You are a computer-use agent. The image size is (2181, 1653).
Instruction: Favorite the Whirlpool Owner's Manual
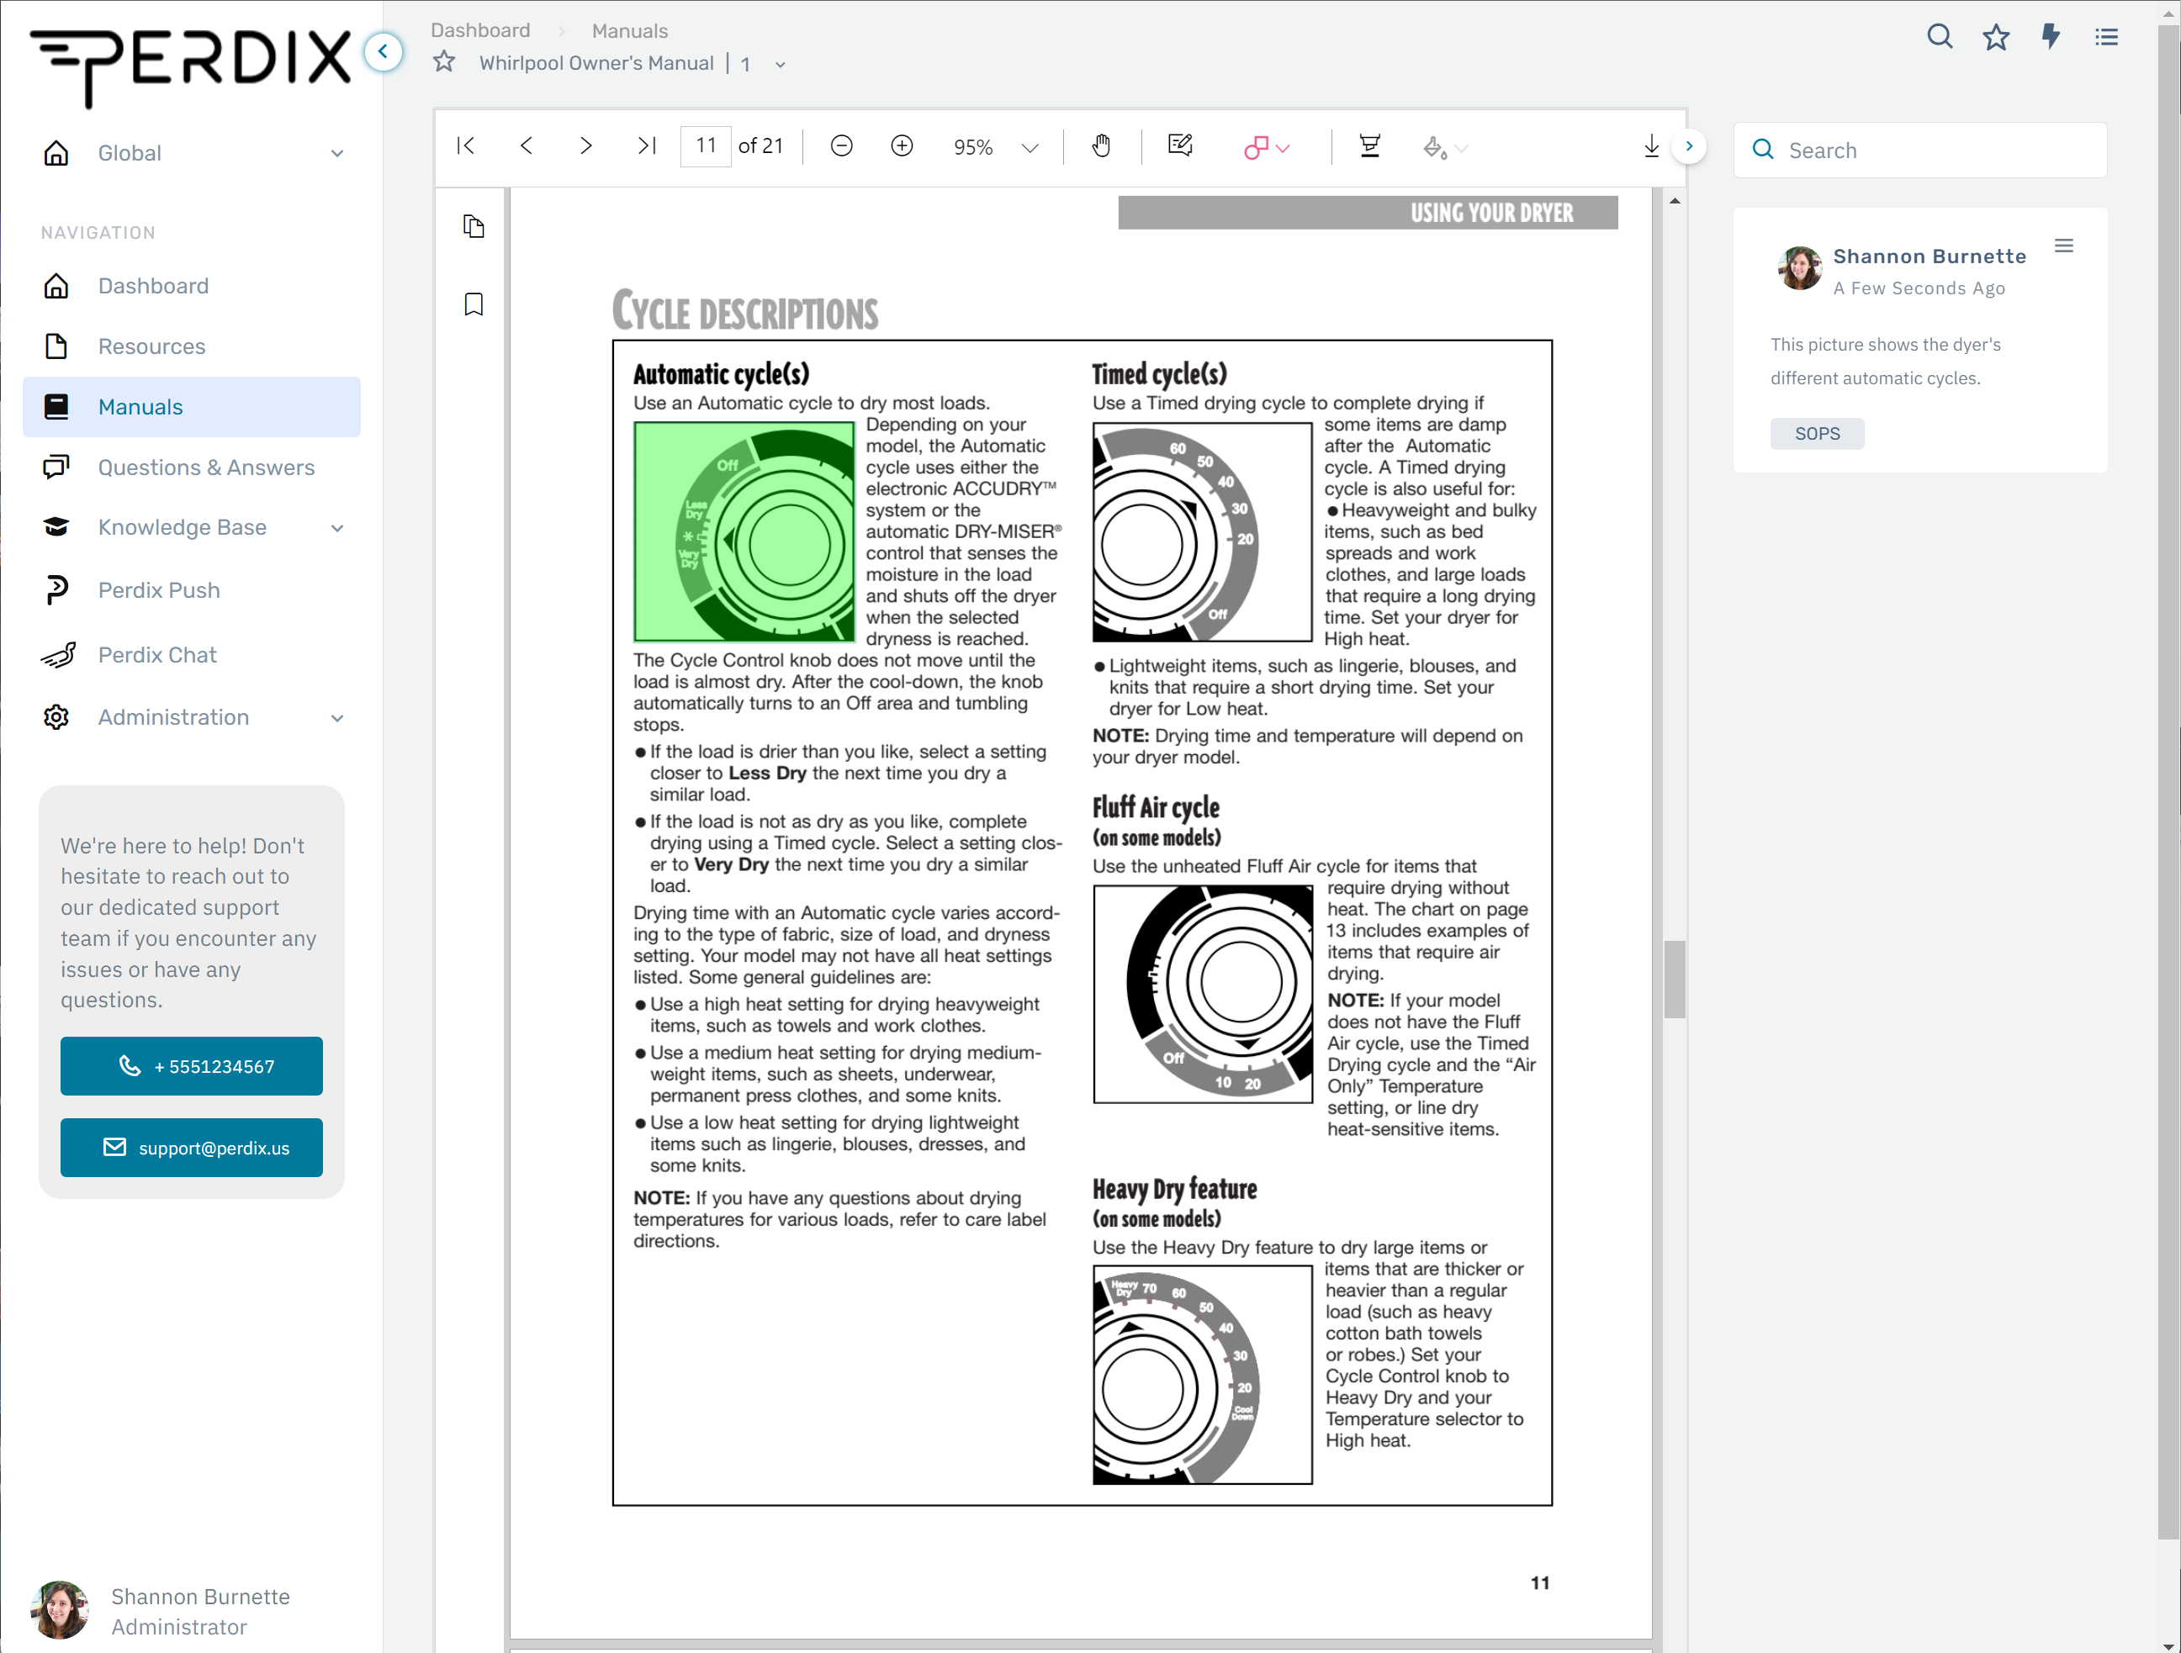tap(444, 62)
